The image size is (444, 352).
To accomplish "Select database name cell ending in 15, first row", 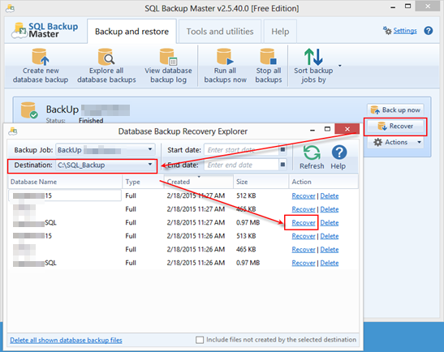I will click(65, 195).
